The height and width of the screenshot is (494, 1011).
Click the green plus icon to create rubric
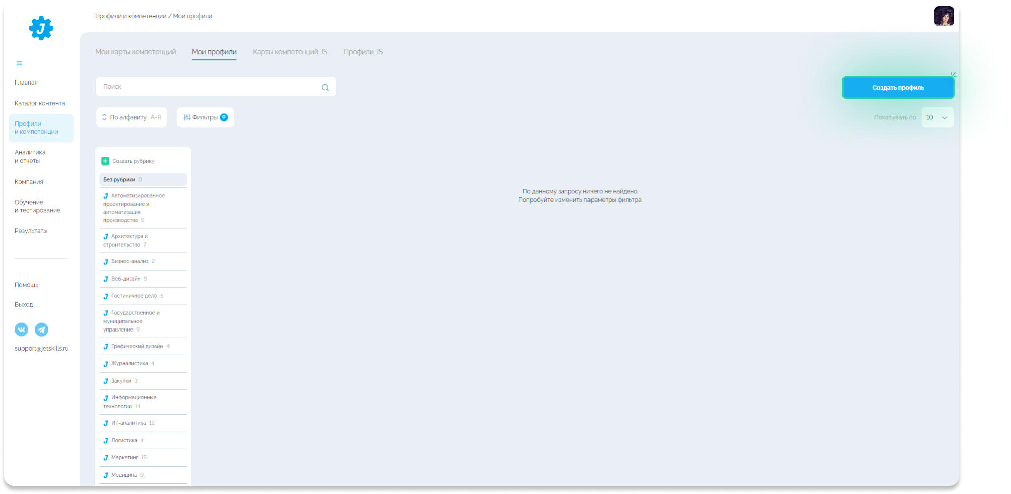[105, 161]
